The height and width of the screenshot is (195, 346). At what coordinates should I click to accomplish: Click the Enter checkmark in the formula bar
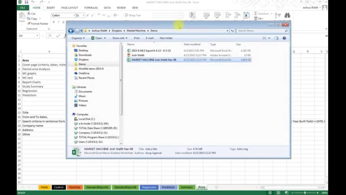click(x=58, y=36)
